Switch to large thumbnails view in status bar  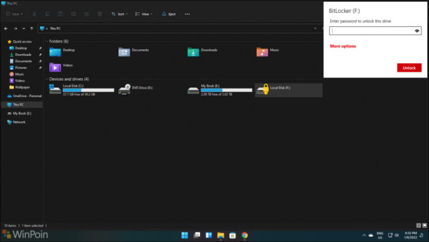[x=426, y=224]
